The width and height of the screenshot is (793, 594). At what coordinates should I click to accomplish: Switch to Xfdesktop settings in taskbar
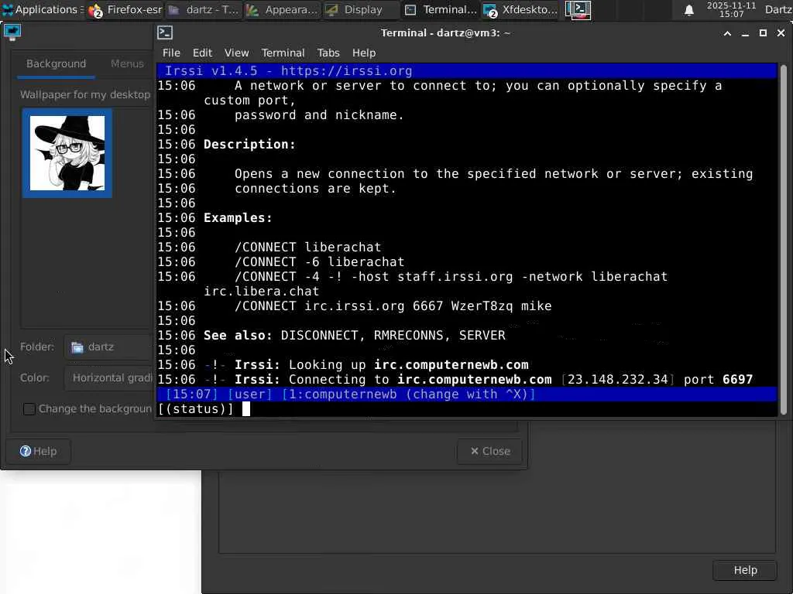520,9
